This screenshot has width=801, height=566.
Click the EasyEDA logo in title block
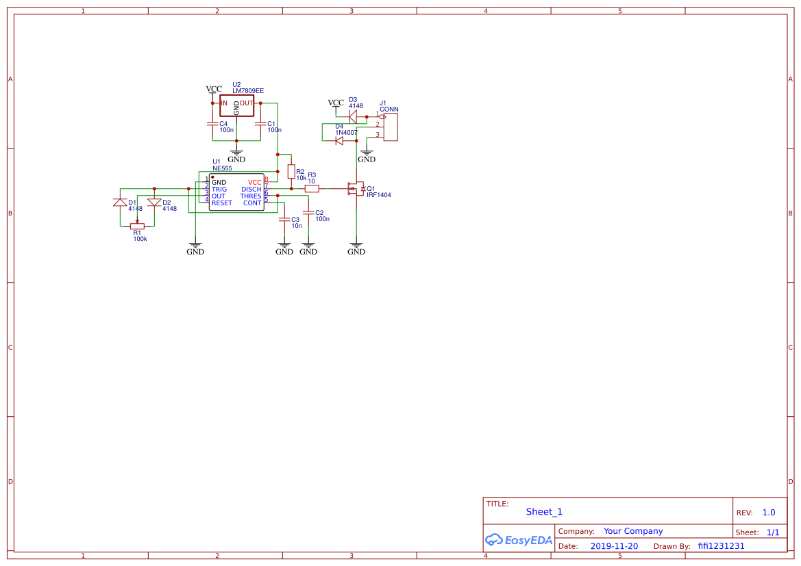click(519, 540)
